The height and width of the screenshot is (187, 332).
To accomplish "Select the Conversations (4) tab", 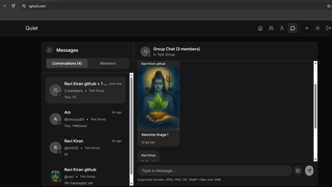I will click(67, 63).
